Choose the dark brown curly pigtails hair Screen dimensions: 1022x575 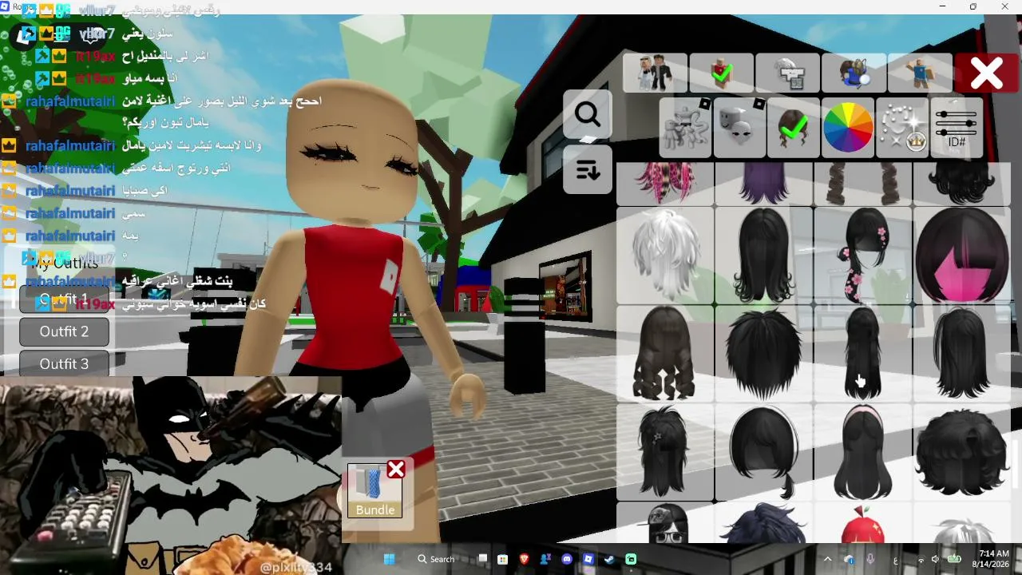click(665, 353)
